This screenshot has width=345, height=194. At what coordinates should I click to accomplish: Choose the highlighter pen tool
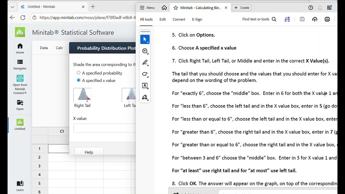pyautogui.click(x=145, y=63)
